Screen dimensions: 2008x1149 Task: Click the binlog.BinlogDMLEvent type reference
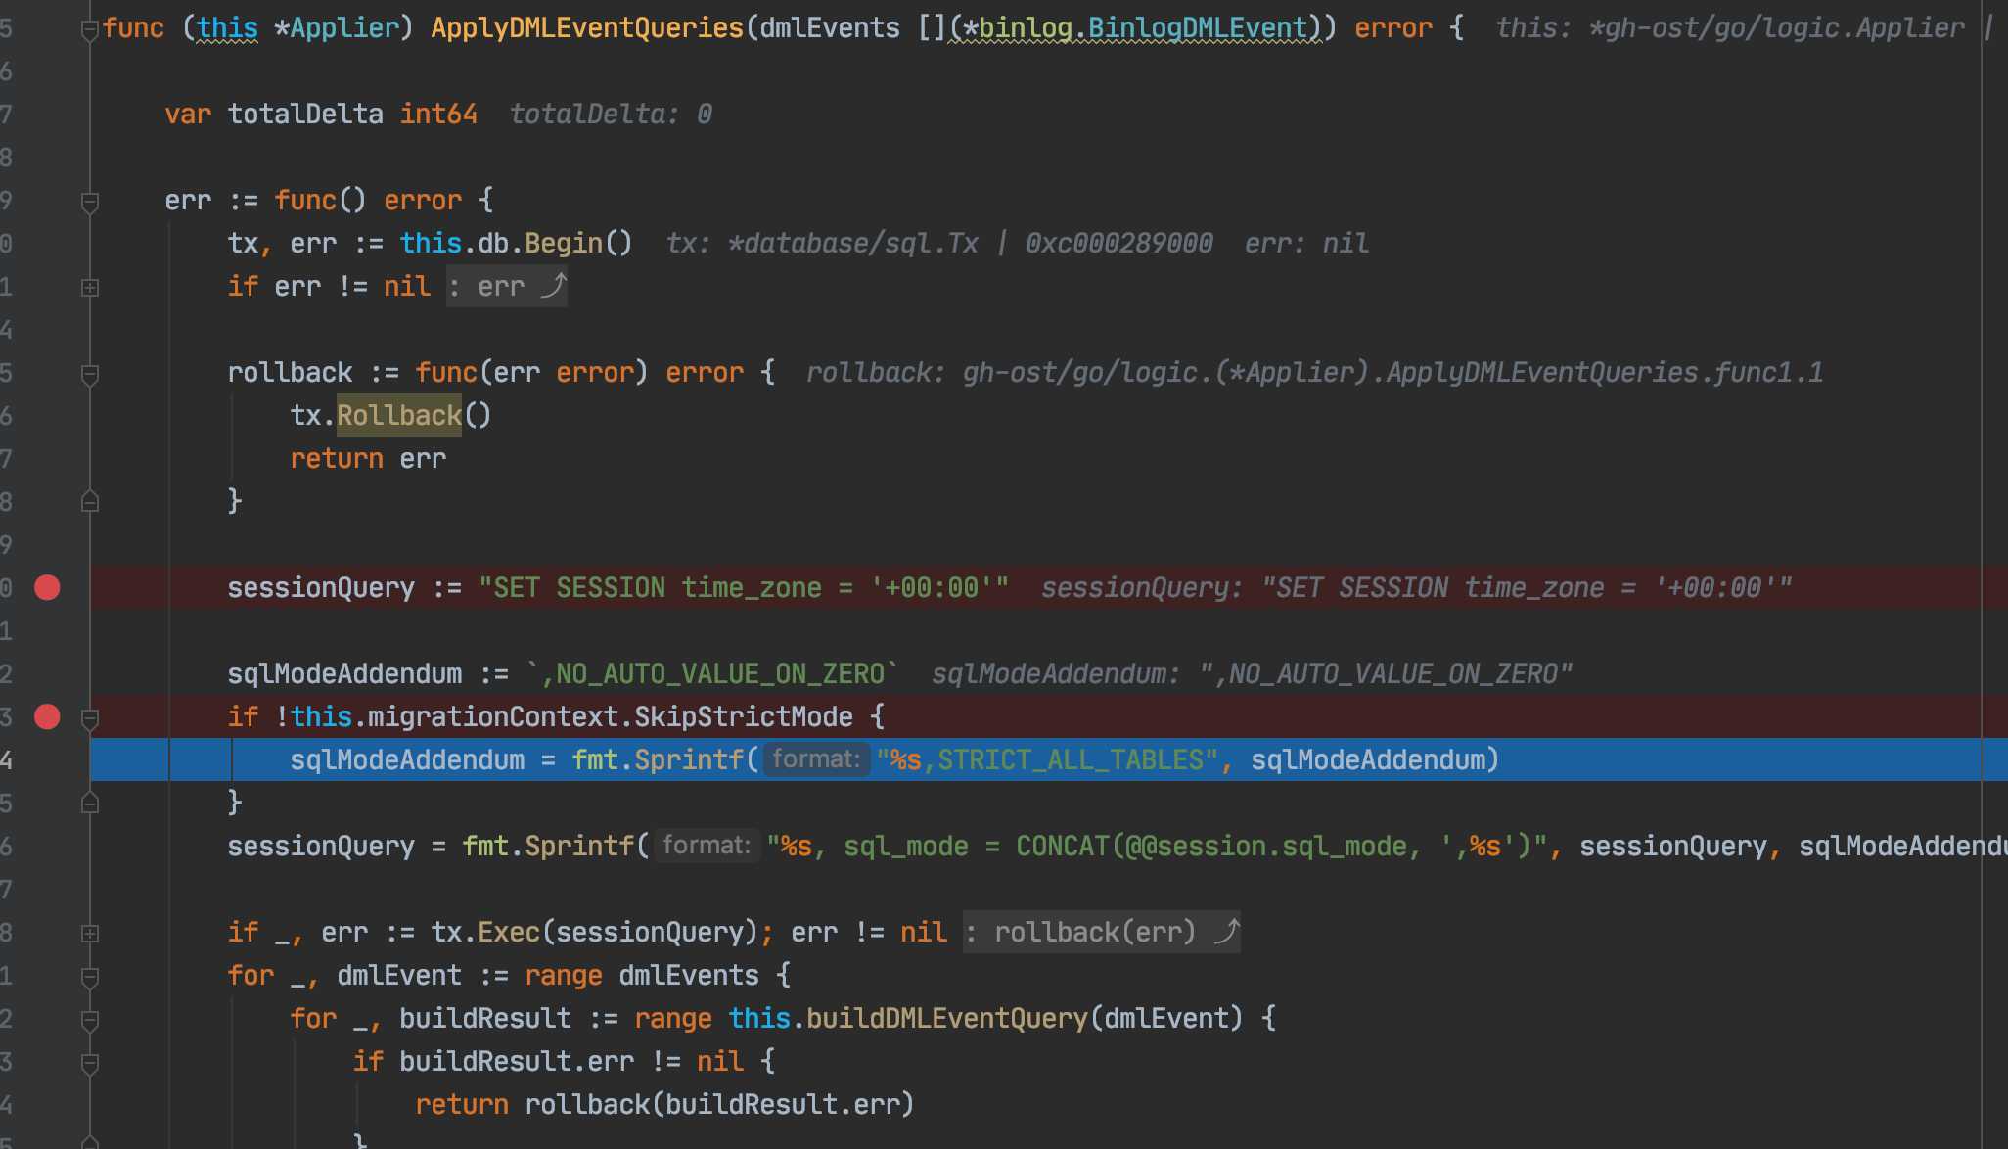pos(1144,27)
